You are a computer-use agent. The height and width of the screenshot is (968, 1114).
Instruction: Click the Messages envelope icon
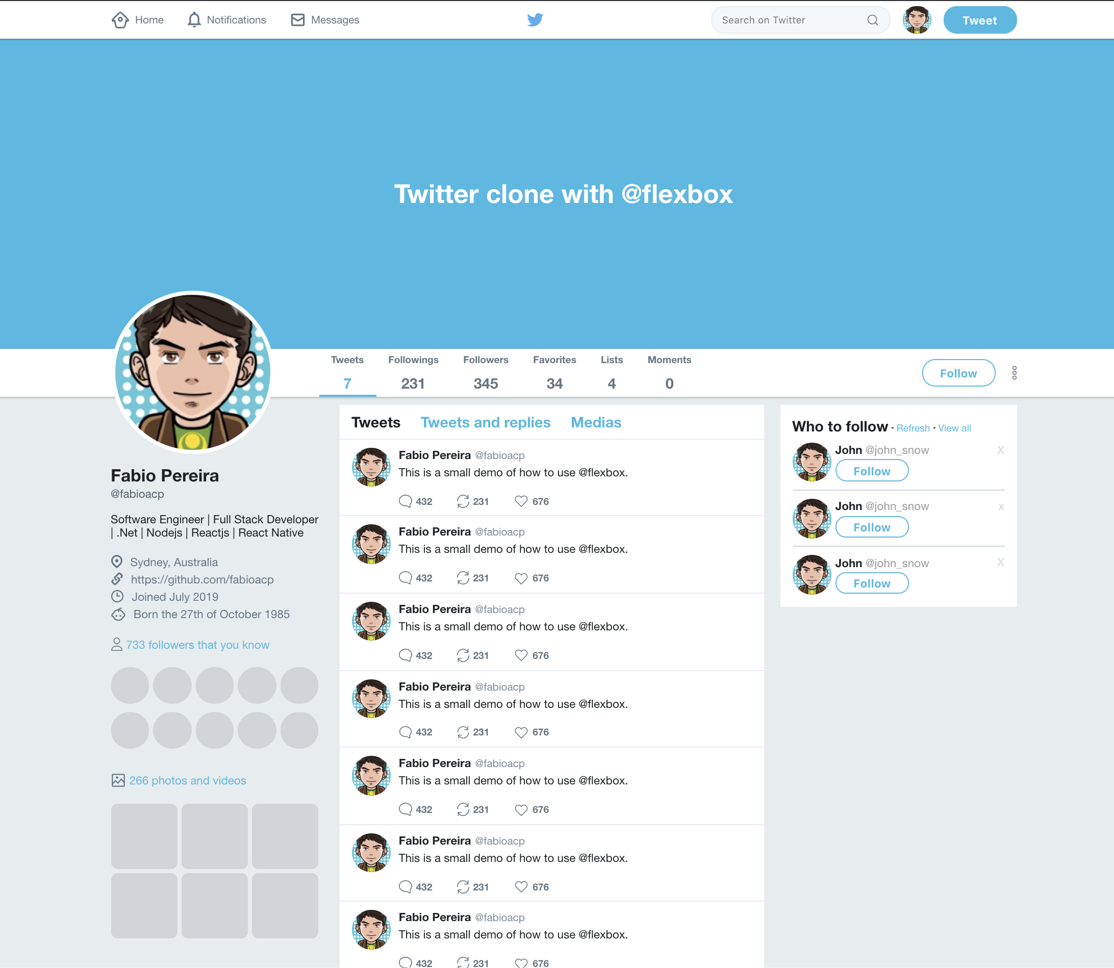click(296, 20)
